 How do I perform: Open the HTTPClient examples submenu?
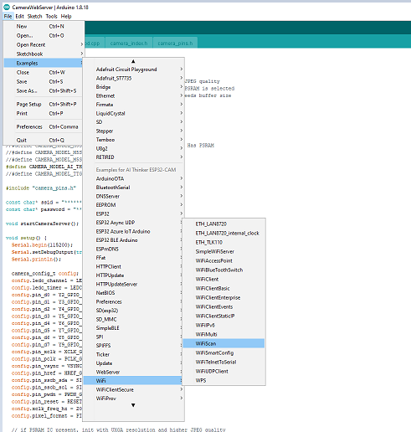[133, 266]
